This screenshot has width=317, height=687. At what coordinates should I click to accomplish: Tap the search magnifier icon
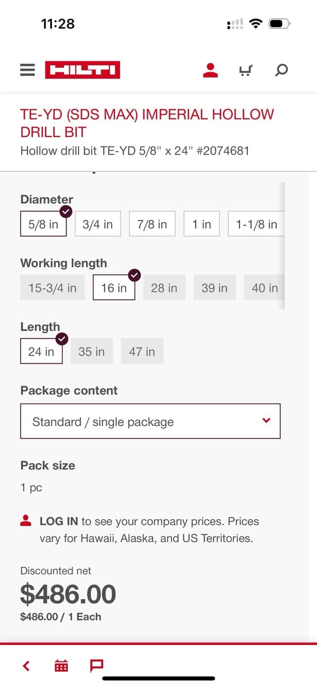[x=281, y=70]
